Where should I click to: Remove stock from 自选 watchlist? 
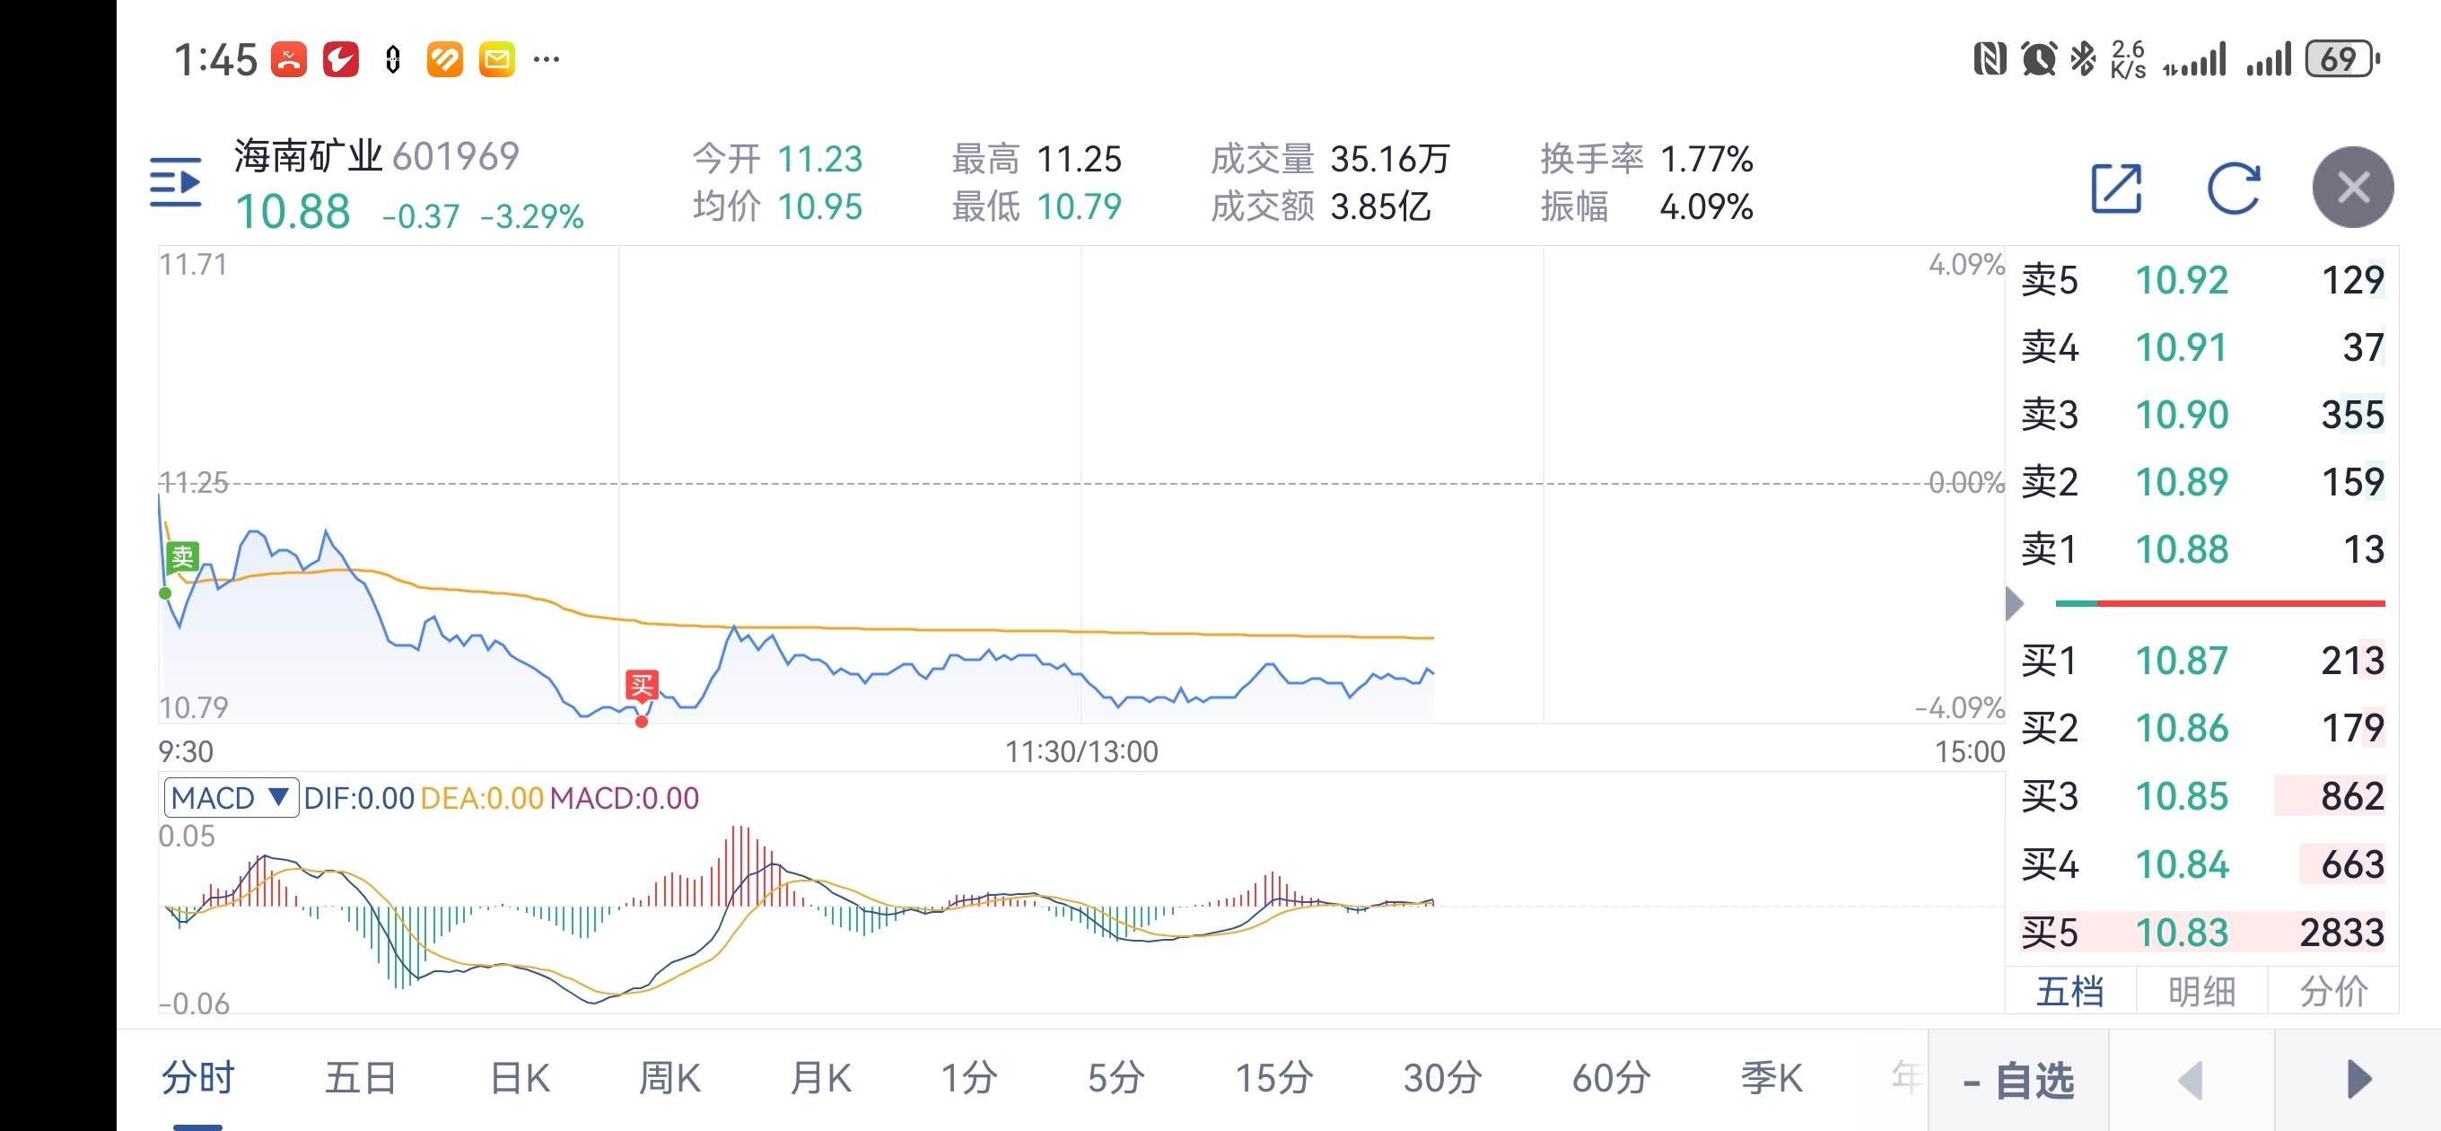(2018, 1079)
